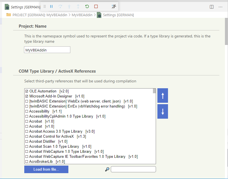Move selected reference down with arrow button
228x179 pixels.
point(163,111)
